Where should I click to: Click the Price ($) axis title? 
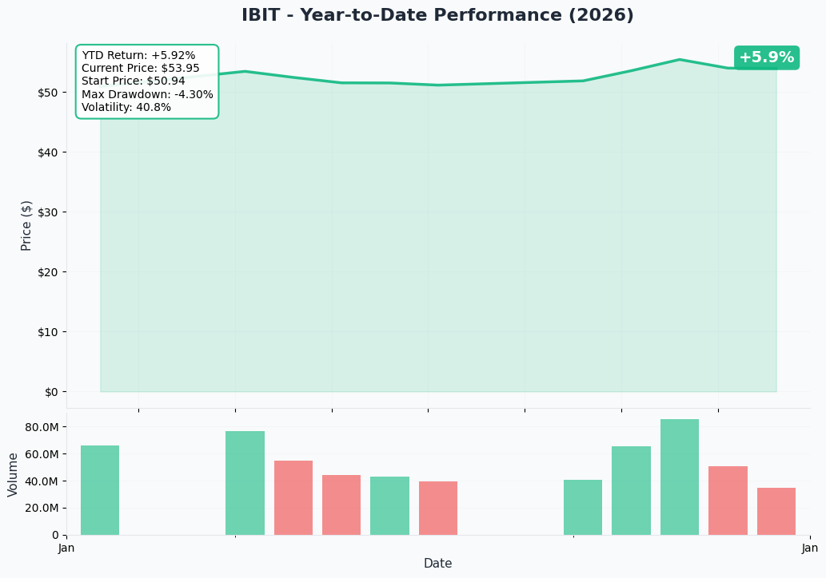tap(26, 226)
